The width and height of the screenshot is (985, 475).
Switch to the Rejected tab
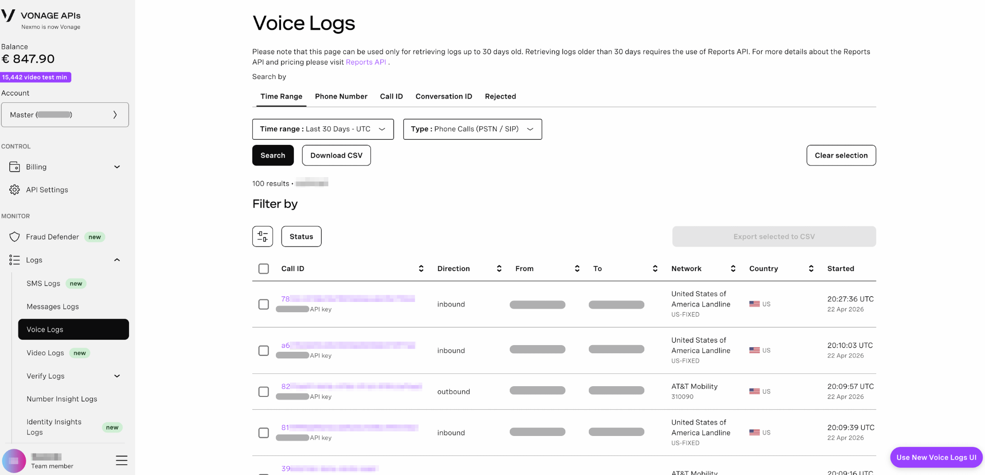click(x=500, y=97)
